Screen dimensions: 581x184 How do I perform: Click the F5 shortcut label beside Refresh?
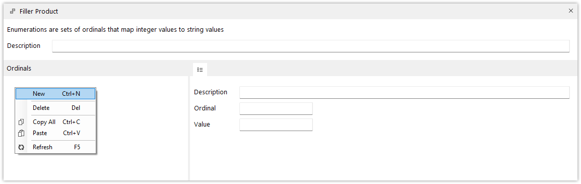click(77, 147)
